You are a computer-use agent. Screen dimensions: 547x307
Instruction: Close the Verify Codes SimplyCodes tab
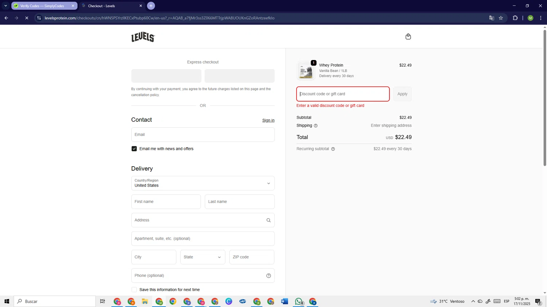tap(73, 6)
